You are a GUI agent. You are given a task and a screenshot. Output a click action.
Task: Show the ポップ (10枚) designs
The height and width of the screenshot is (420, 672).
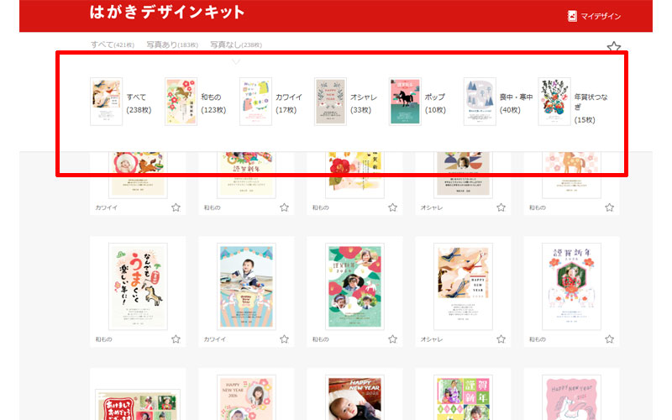[x=417, y=102]
